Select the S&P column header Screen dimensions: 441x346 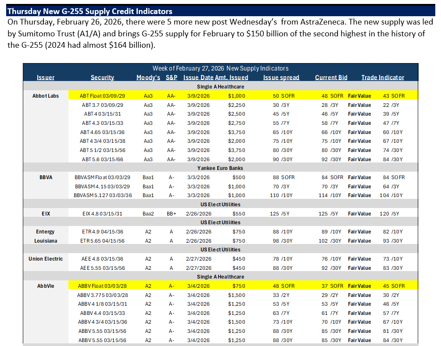(172, 78)
